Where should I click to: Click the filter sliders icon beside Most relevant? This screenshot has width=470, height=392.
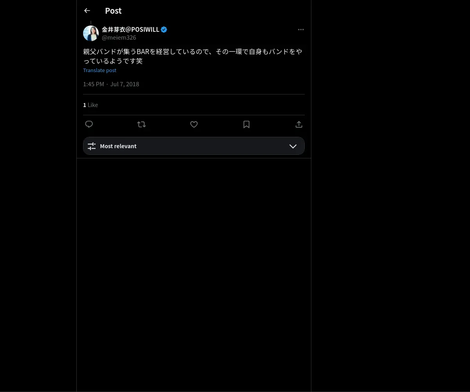[92, 146]
